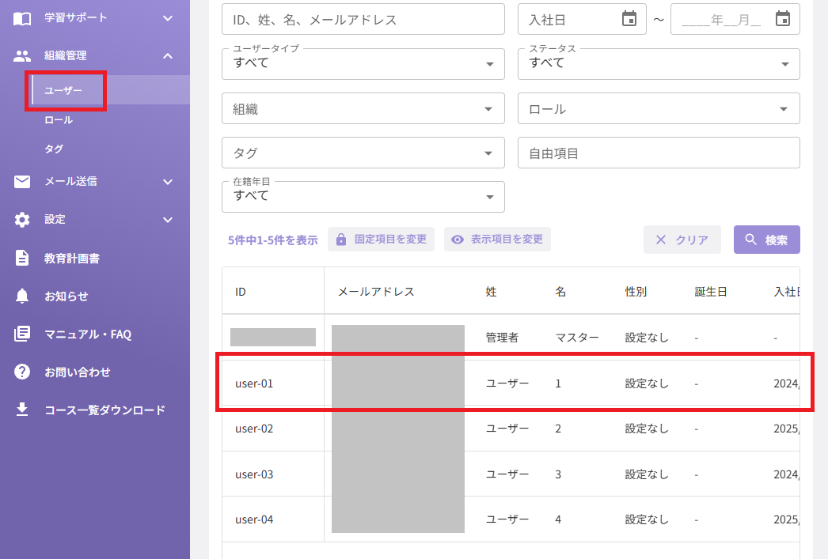
Task: Click the 表示項目を変更 button
Action: click(x=497, y=240)
